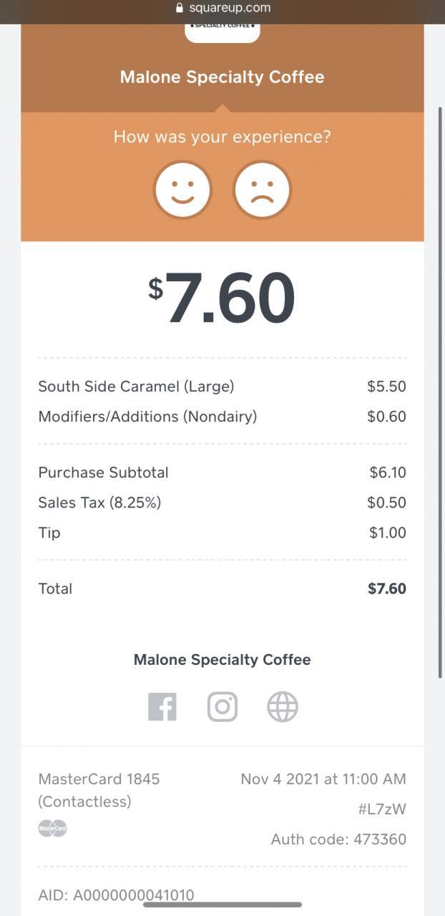Select the Modifiers/Additions (Nondairy) line
The width and height of the screenshot is (445, 916).
[147, 416]
